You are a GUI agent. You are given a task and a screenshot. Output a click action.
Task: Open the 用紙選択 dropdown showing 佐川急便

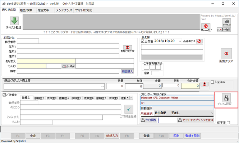[x=212, y=113]
